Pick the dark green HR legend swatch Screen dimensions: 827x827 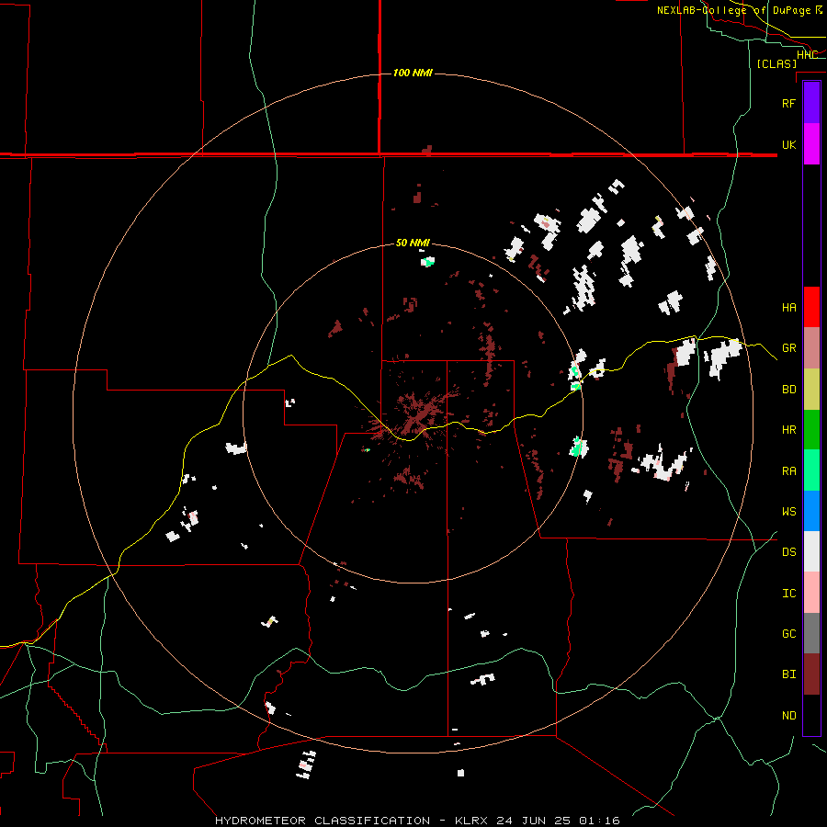811,430
